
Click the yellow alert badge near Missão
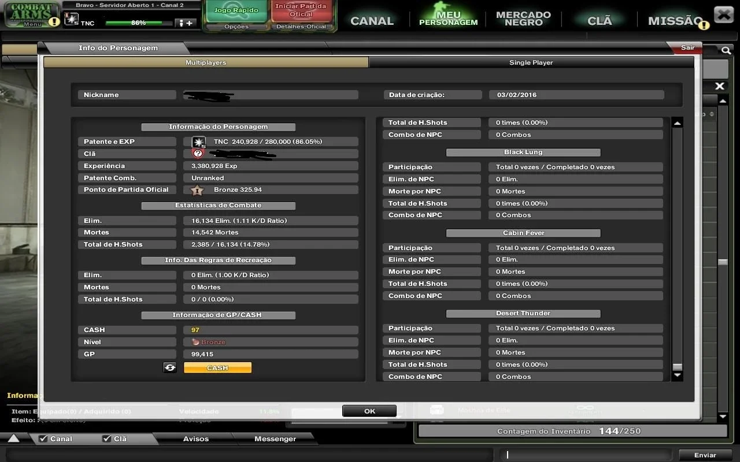704,25
